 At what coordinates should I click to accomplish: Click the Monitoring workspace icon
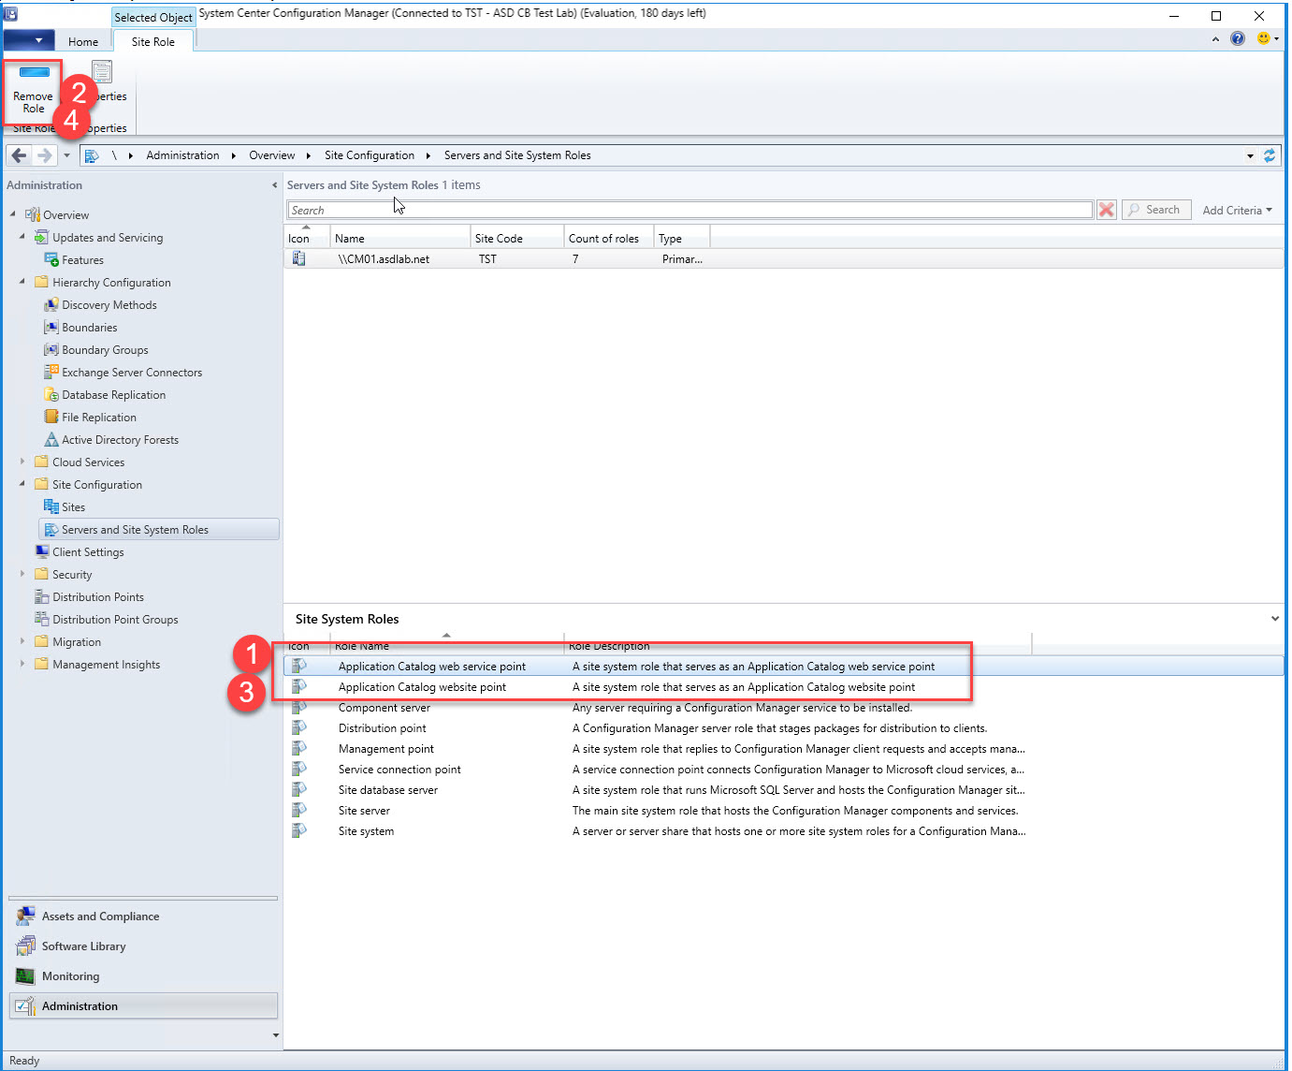[x=25, y=976]
